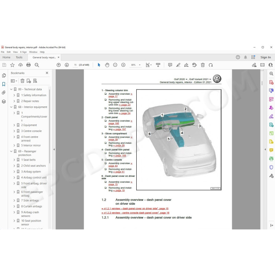
Task: Open the Window menu
Action: (x=33, y=52)
